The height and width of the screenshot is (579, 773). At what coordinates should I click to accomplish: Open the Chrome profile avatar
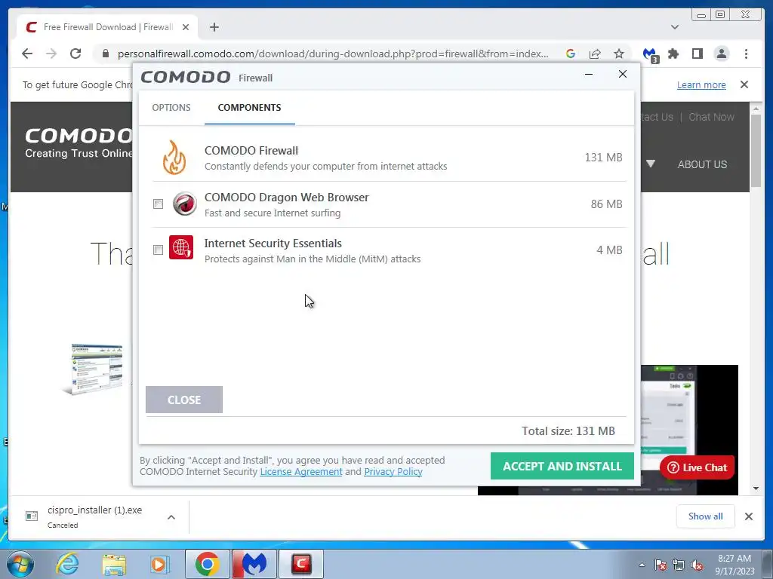[721, 54]
